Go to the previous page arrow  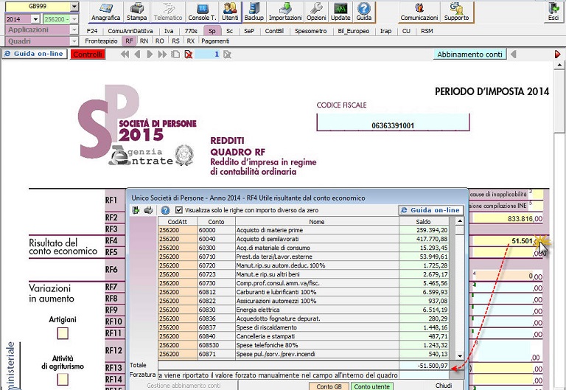(137, 55)
